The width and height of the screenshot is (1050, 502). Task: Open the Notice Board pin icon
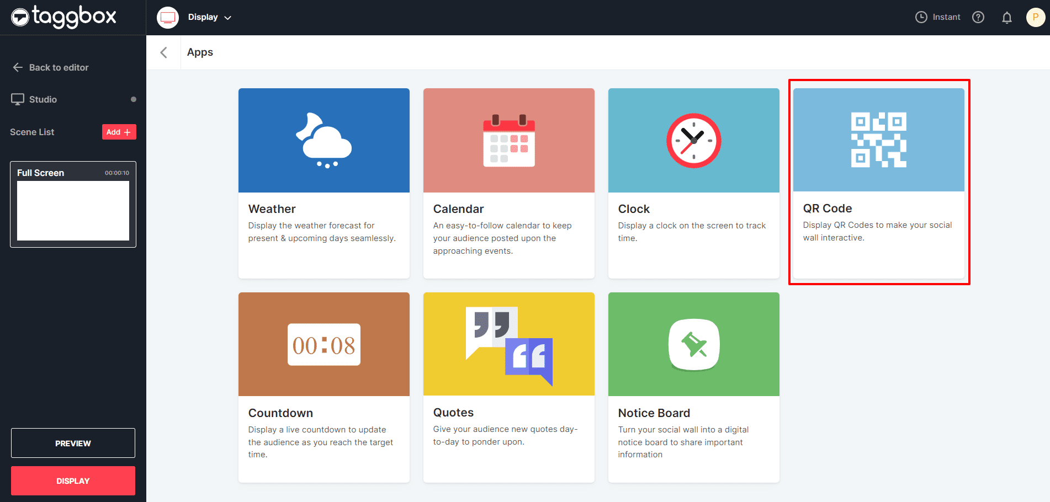(x=693, y=345)
